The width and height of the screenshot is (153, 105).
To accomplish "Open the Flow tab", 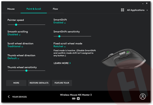I will [x=55, y=9].
